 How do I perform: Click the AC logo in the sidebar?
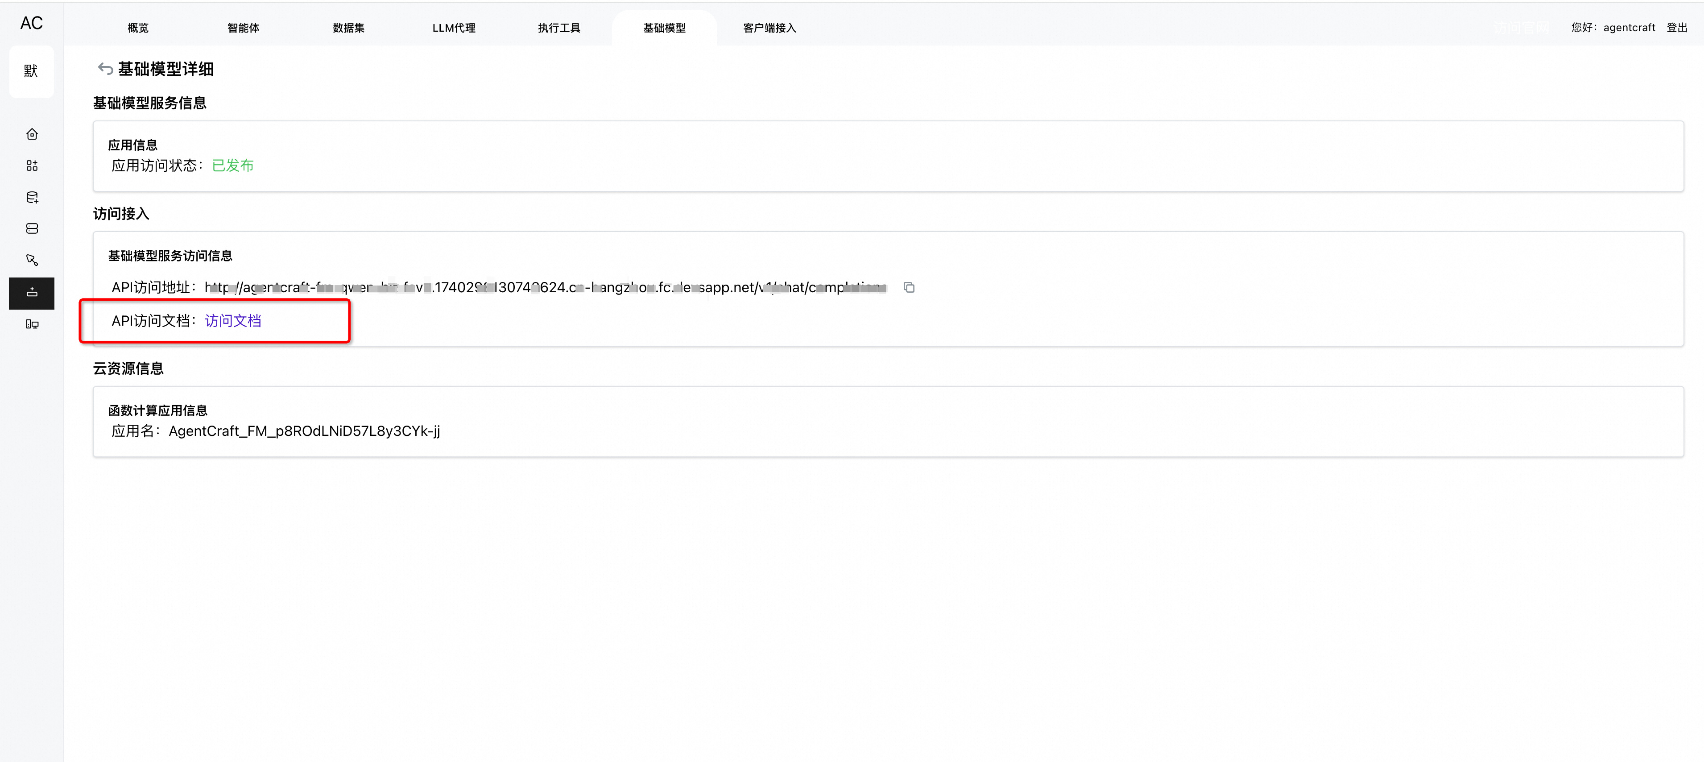(31, 23)
